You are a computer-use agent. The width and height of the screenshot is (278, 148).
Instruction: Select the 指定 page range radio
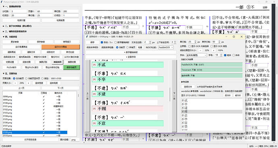click(x=42, y=78)
